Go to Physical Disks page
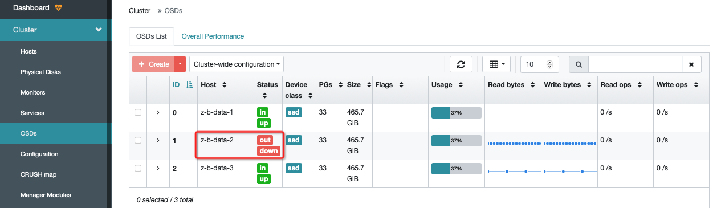The width and height of the screenshot is (721, 208). pos(40,72)
